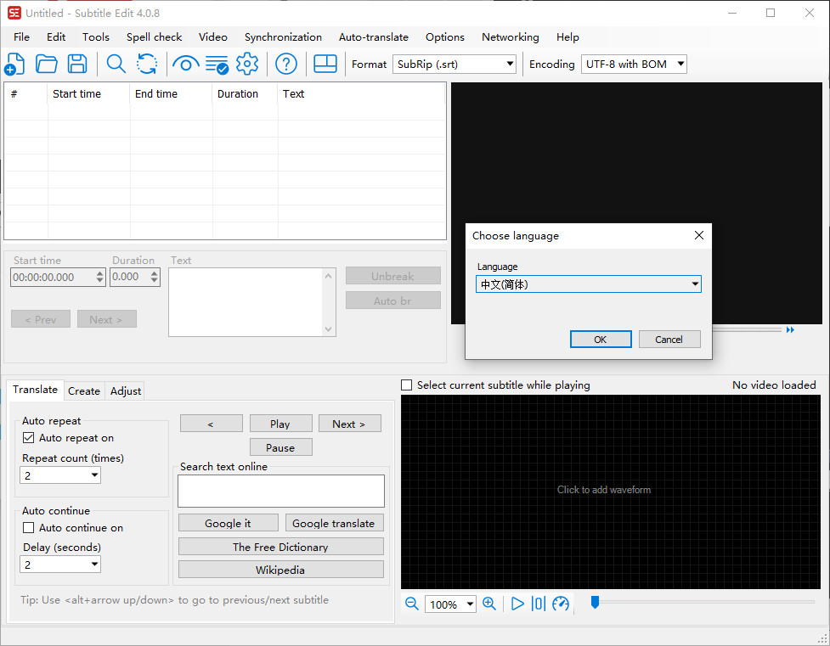830x646 pixels.
Task: Expand the Language dropdown in dialog
Action: (x=694, y=284)
